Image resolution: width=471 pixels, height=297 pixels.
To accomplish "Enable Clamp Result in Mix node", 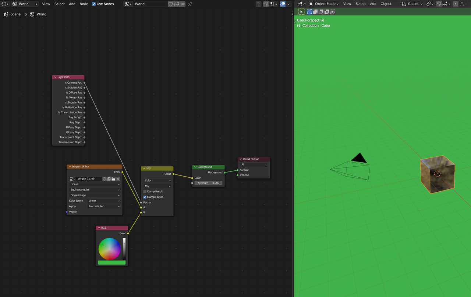I will (x=145, y=192).
